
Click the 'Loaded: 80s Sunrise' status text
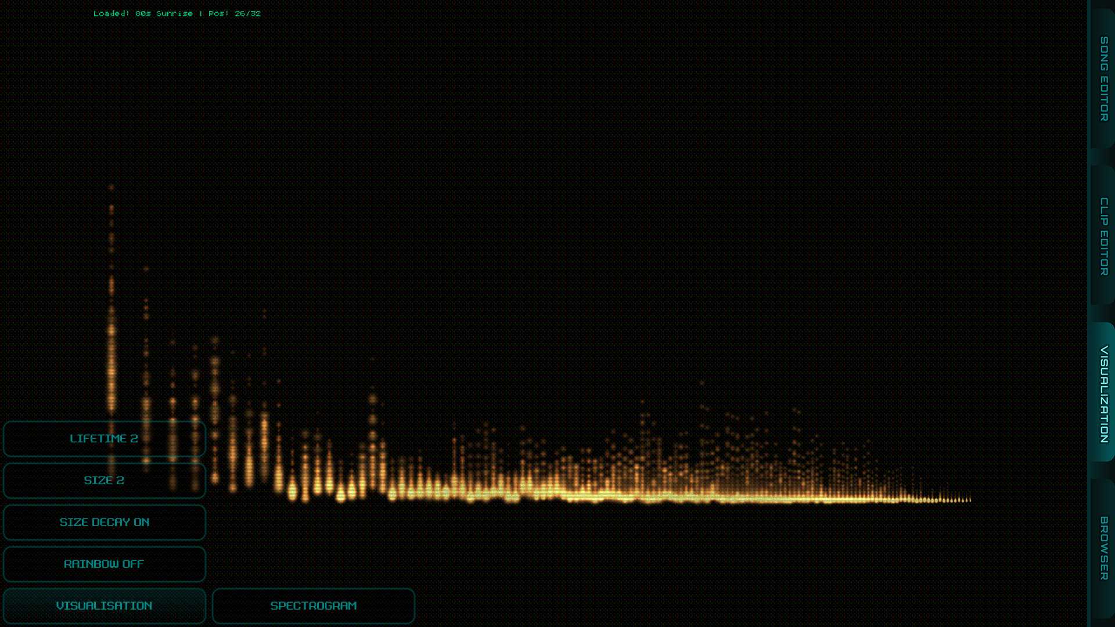click(x=143, y=13)
